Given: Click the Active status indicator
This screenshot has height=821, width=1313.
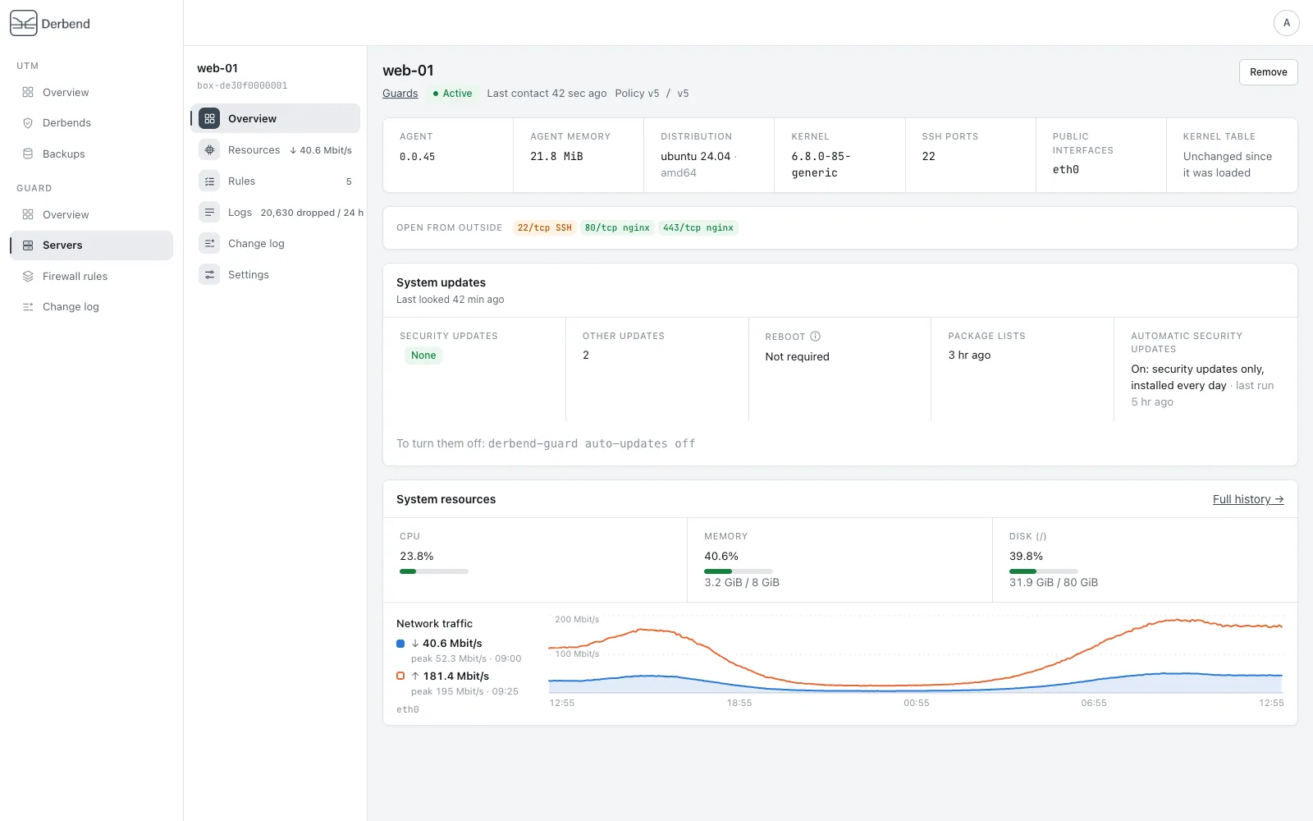Looking at the screenshot, I should [x=452, y=93].
